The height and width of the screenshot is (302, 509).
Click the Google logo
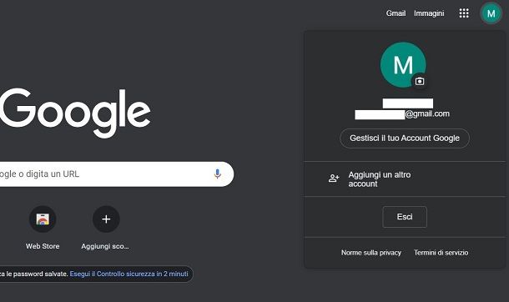[75, 113]
